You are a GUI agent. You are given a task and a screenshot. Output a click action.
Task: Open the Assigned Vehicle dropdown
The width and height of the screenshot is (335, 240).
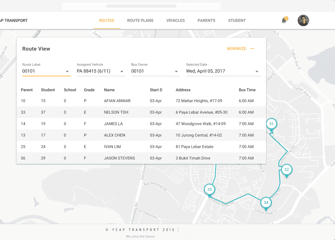pos(122,71)
